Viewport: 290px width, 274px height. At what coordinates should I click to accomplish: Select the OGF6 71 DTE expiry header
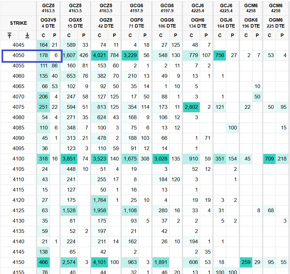[x=136, y=23]
